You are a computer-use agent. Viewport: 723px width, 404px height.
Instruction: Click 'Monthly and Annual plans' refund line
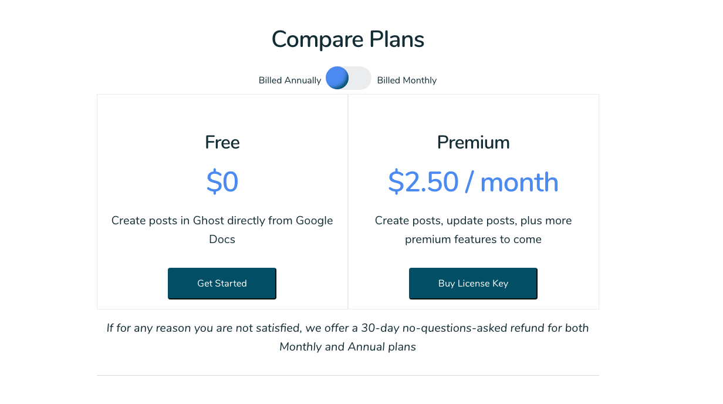tap(348, 347)
